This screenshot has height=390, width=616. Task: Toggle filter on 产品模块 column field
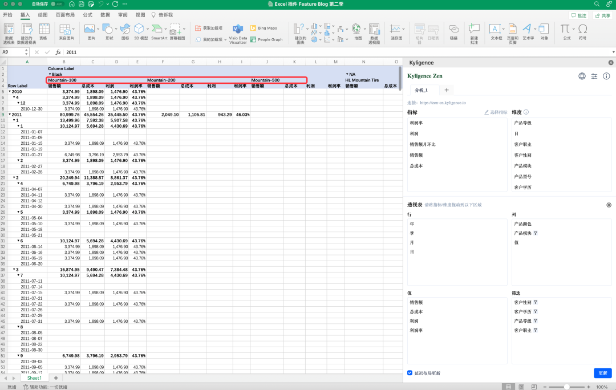click(536, 233)
